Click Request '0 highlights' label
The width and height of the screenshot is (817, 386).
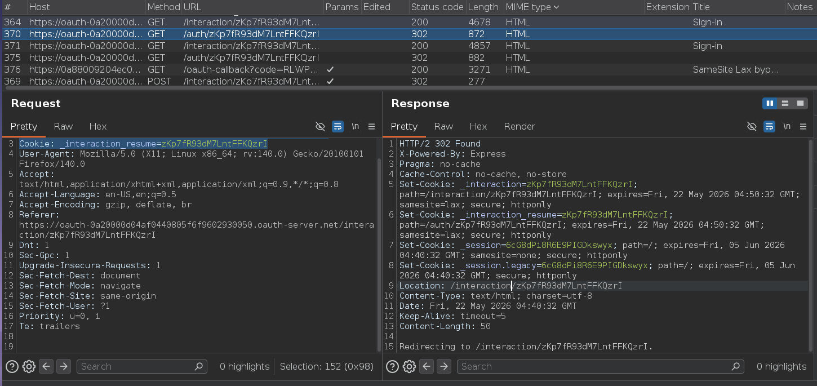(x=245, y=366)
